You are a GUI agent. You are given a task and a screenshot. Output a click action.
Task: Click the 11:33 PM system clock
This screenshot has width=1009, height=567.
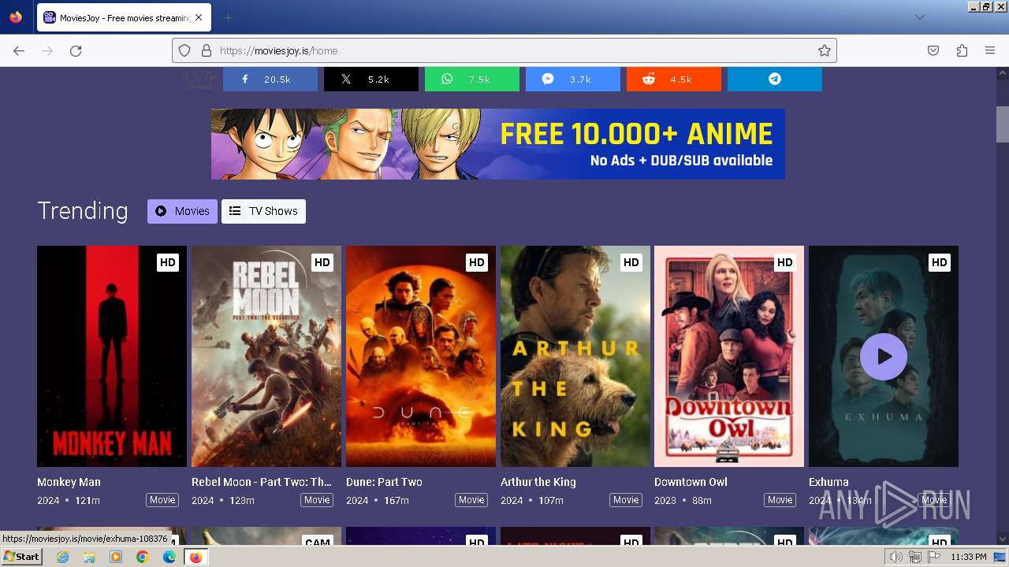(968, 558)
